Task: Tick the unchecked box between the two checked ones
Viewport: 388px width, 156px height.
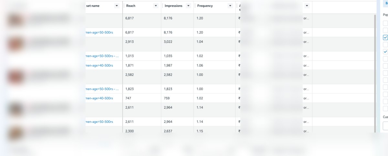Action: [385, 44]
